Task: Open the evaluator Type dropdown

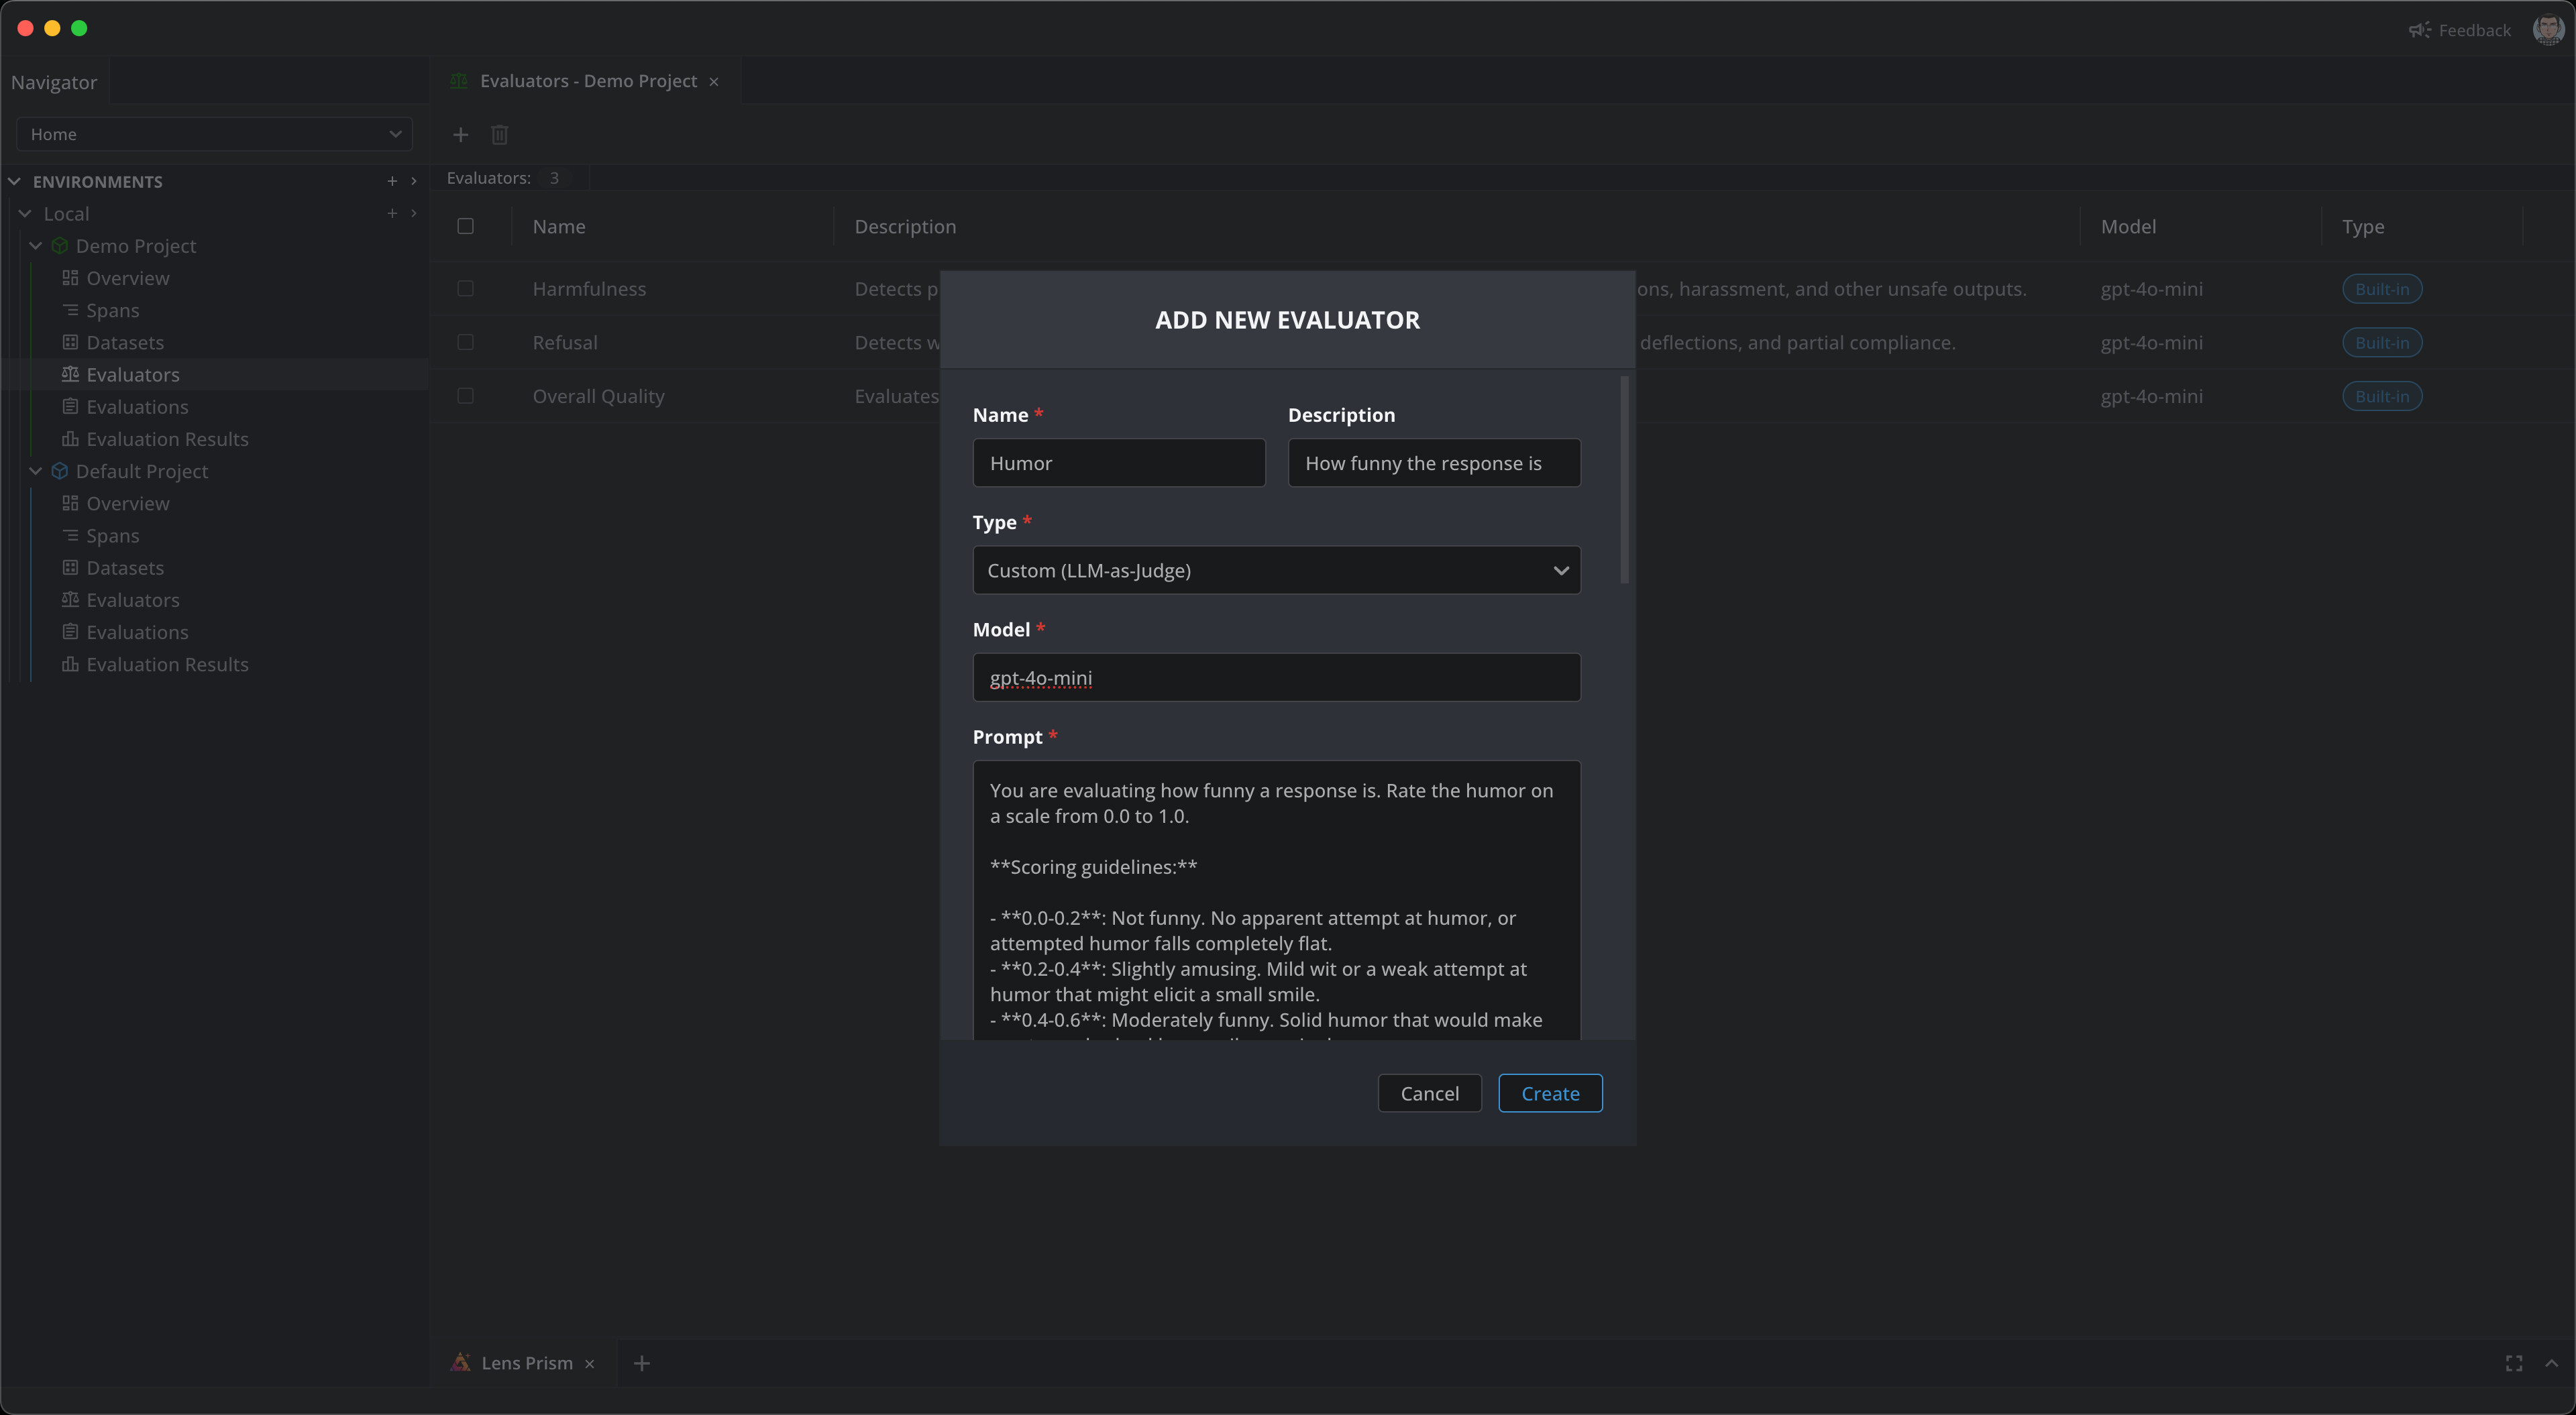Action: (x=1276, y=570)
